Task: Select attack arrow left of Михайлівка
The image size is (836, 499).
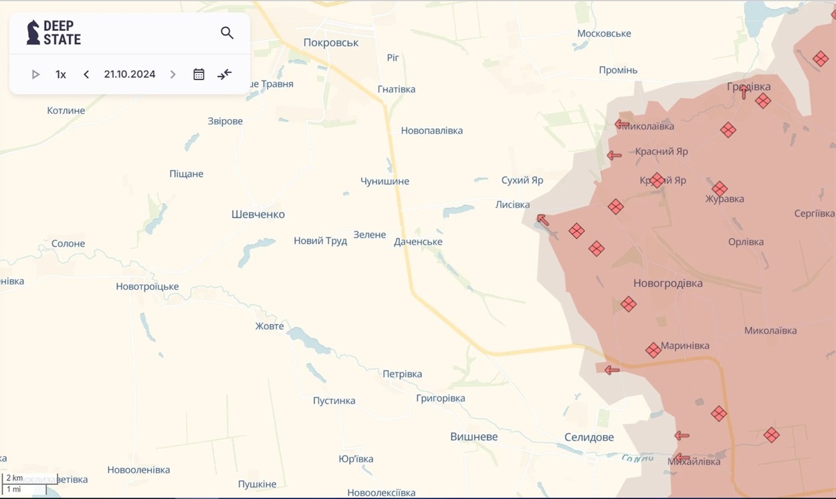Action: pos(682,459)
